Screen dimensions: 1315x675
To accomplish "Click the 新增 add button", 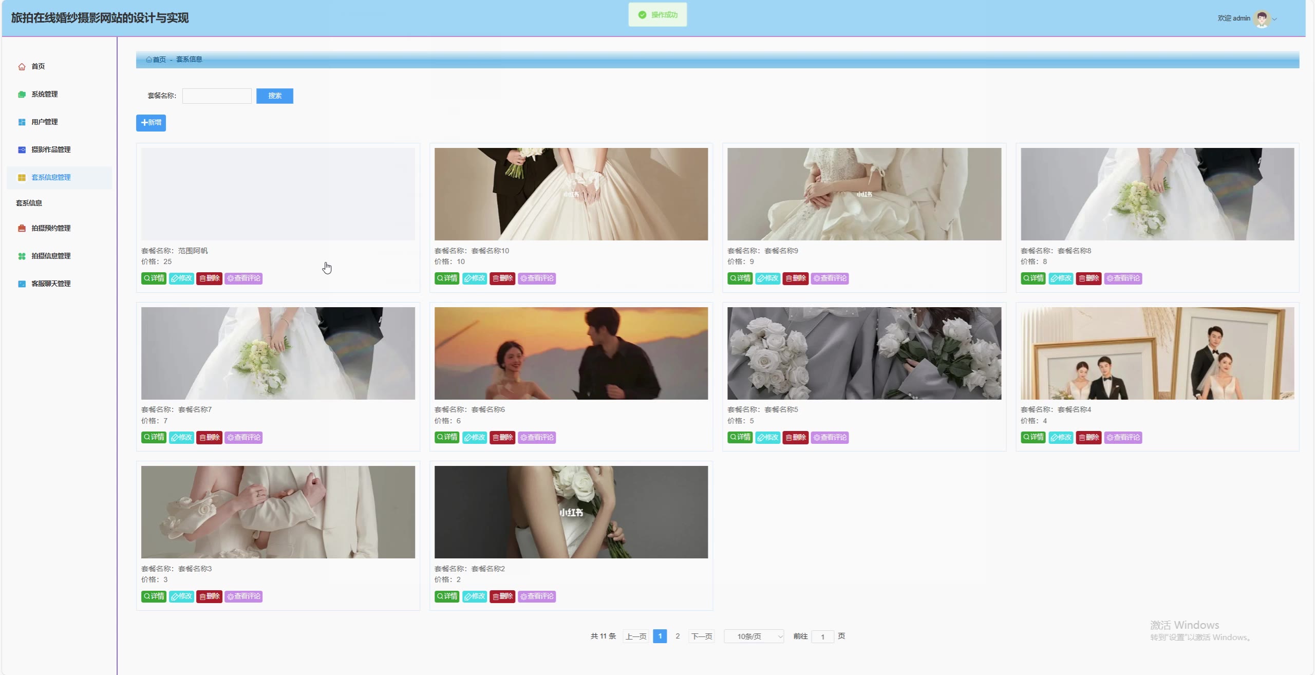I will tap(151, 123).
